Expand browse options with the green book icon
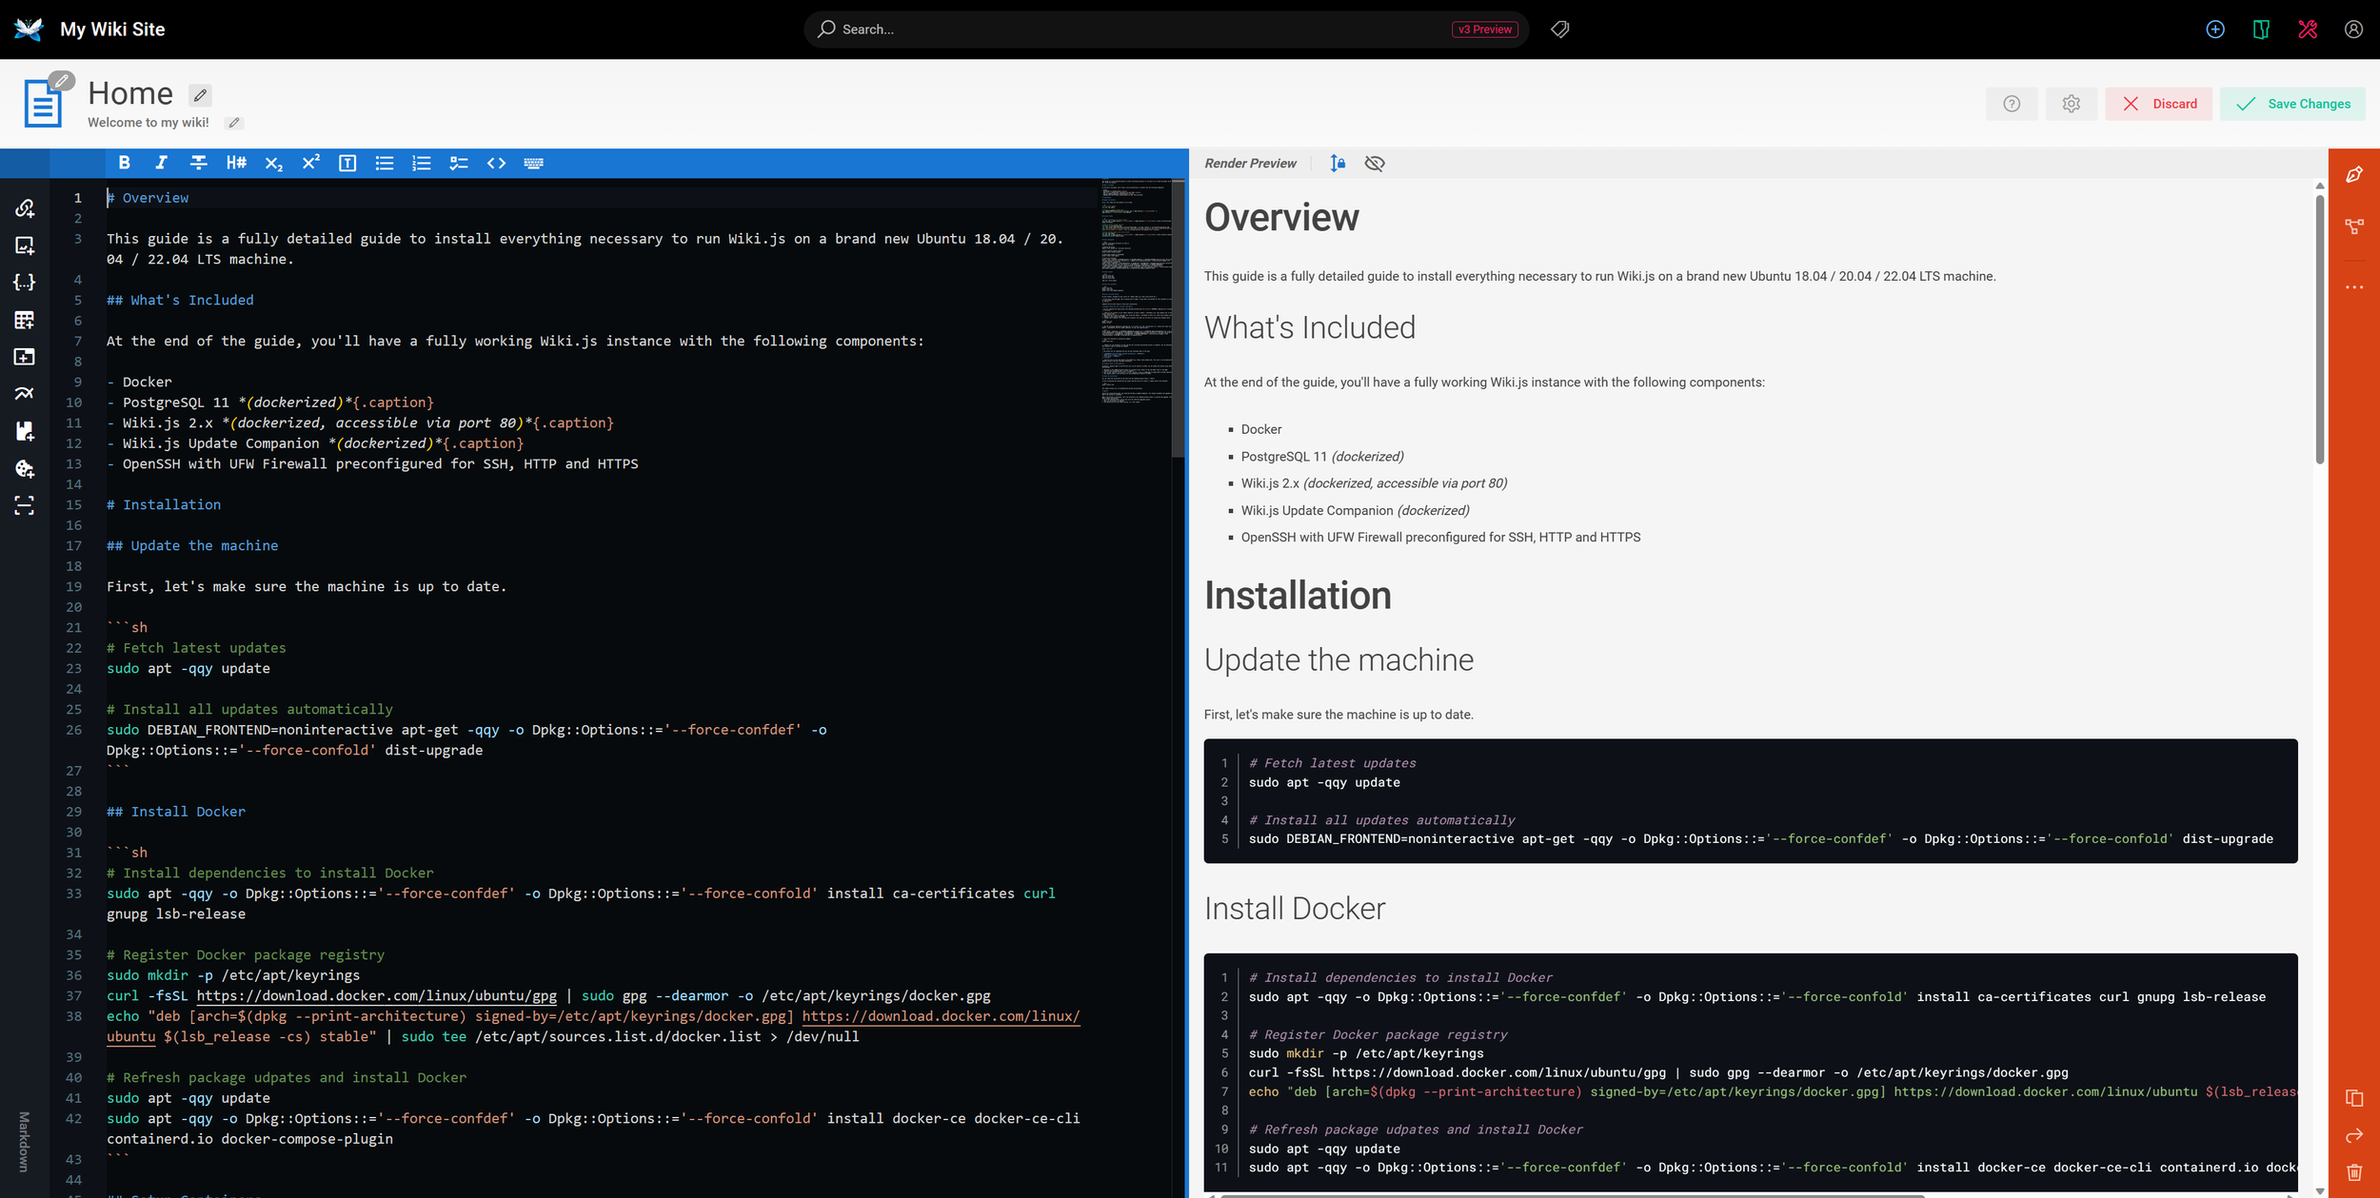 (2262, 29)
